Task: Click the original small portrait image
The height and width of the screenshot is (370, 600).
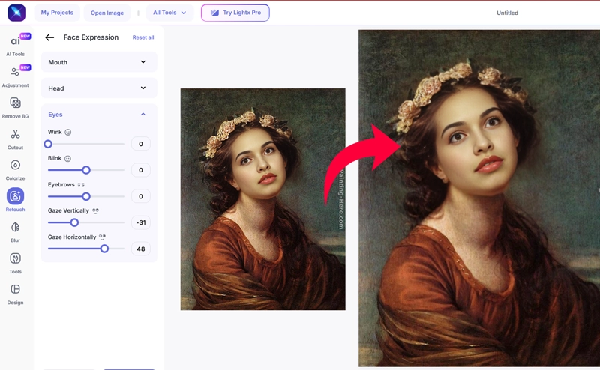Action: pos(263,199)
